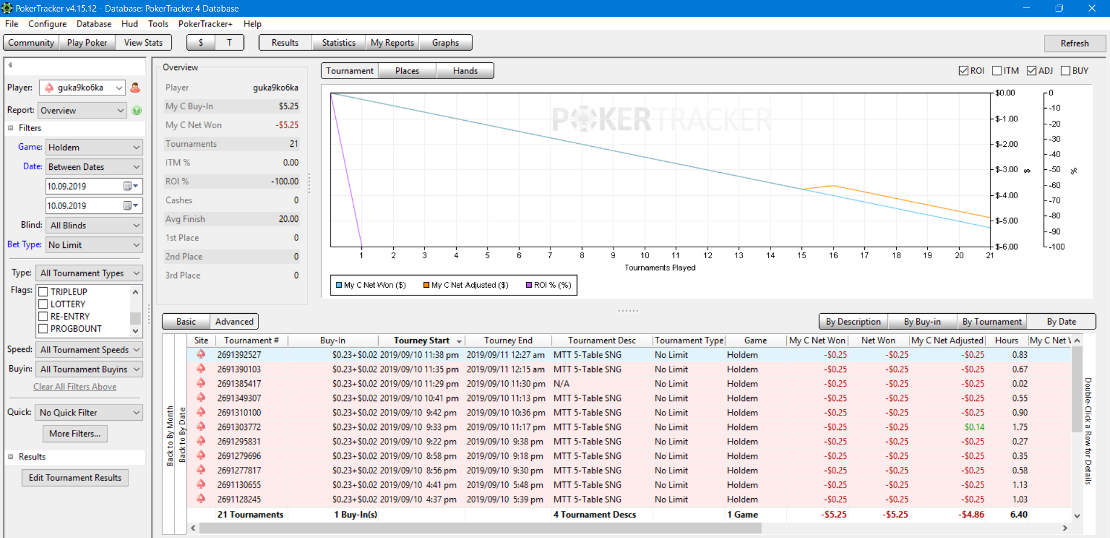Open All Tournament Buyins dropdown
The height and width of the screenshot is (538, 1110).
click(89, 369)
